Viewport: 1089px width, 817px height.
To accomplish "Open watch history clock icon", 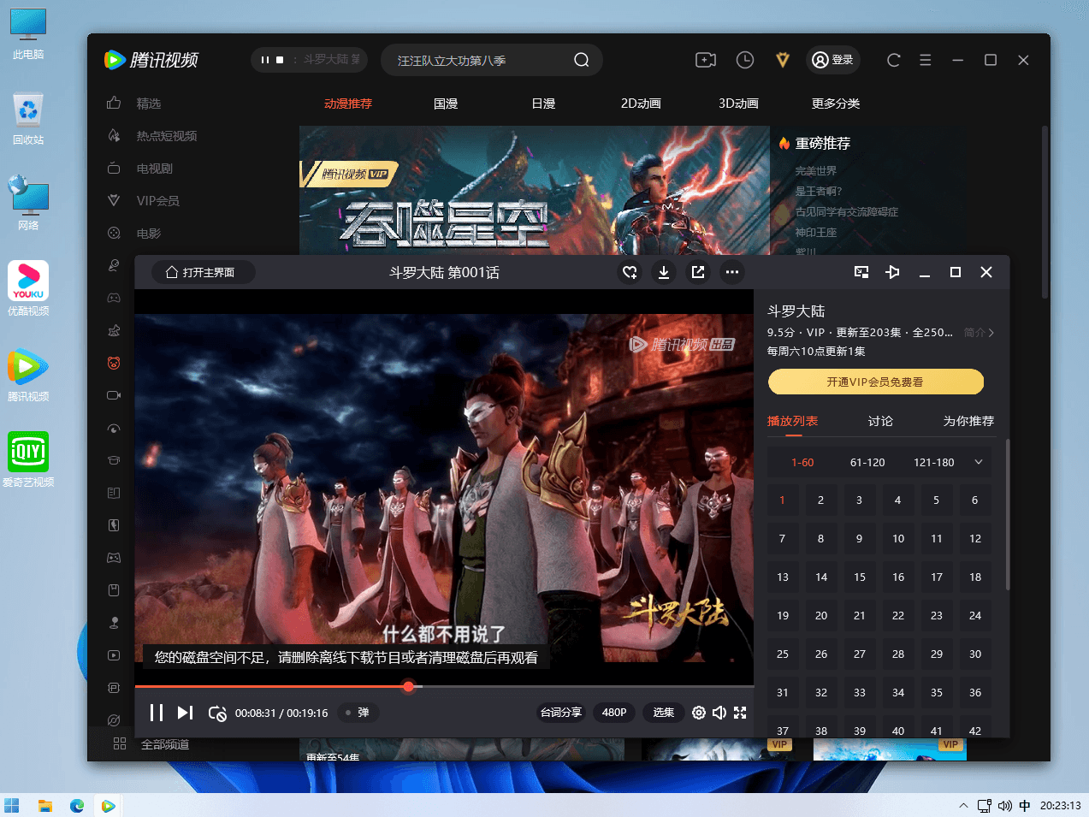I will [x=745, y=60].
